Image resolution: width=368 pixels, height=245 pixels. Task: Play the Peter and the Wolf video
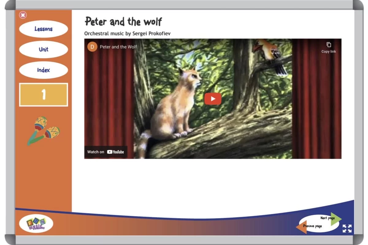pos(213,99)
